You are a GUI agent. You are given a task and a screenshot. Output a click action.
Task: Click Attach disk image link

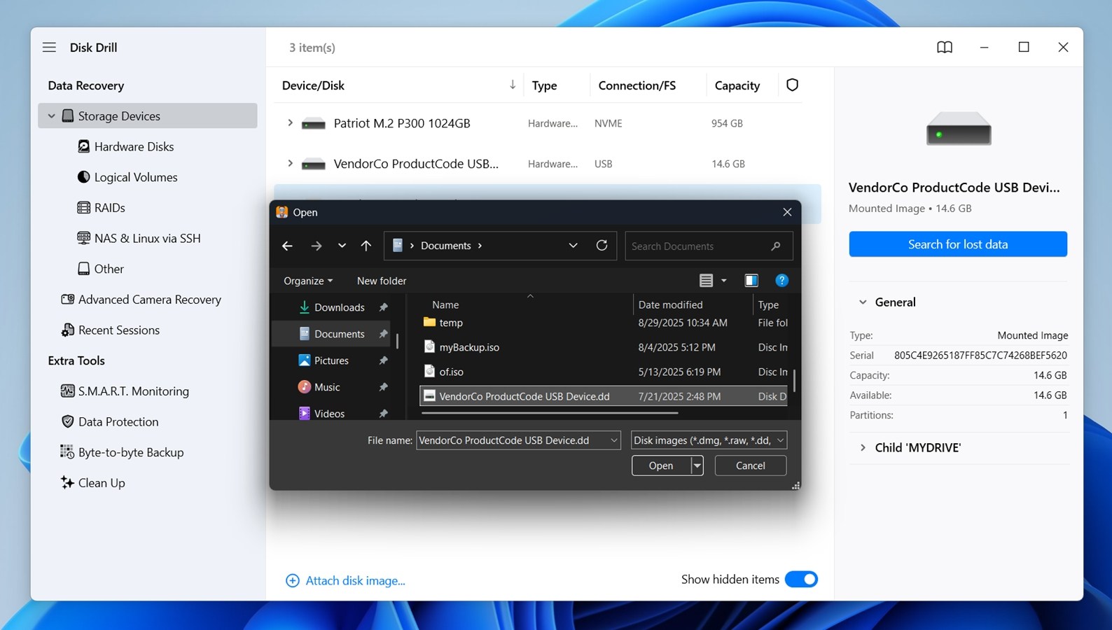[x=345, y=580]
